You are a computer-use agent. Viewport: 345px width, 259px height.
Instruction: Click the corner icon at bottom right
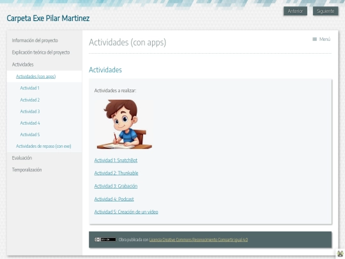[x=340, y=253]
